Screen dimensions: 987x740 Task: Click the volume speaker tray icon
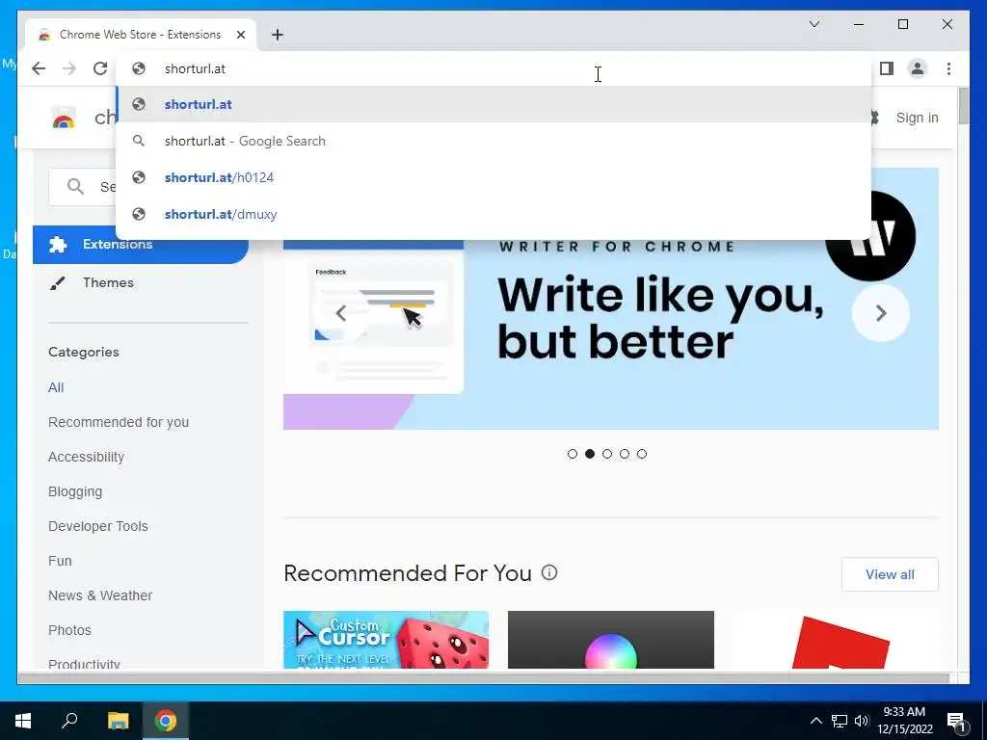click(x=862, y=721)
